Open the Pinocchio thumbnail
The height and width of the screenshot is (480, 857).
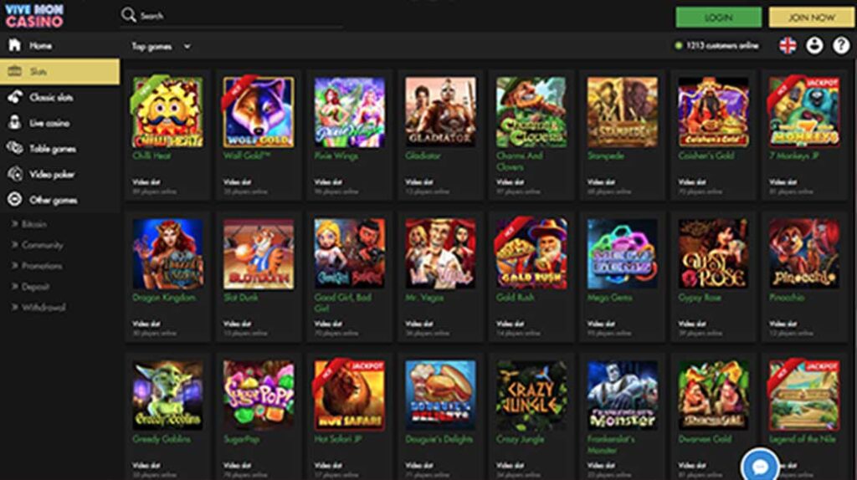coord(804,254)
